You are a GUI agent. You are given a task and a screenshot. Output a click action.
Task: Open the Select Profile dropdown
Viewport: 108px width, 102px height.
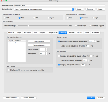(44, 9)
